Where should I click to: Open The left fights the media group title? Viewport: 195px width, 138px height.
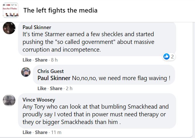tap(60, 11)
